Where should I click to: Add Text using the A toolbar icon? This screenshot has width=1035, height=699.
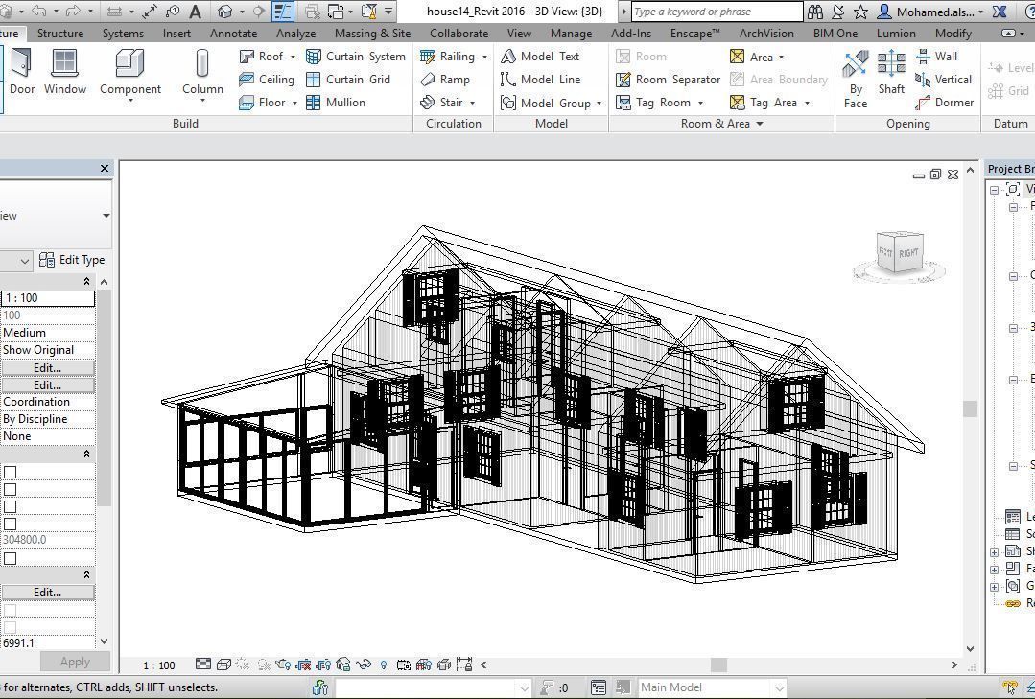coord(196,12)
